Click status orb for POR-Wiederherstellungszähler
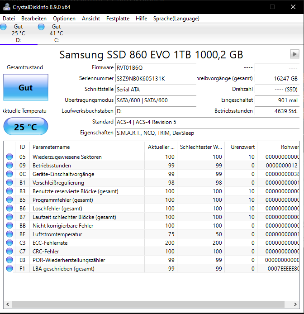The width and height of the screenshot is (304, 314). point(9,260)
